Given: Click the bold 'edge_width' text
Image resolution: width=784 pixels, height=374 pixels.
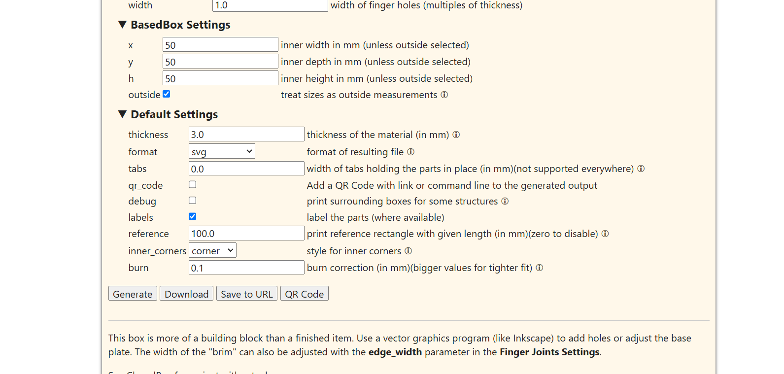Looking at the screenshot, I should pos(395,352).
